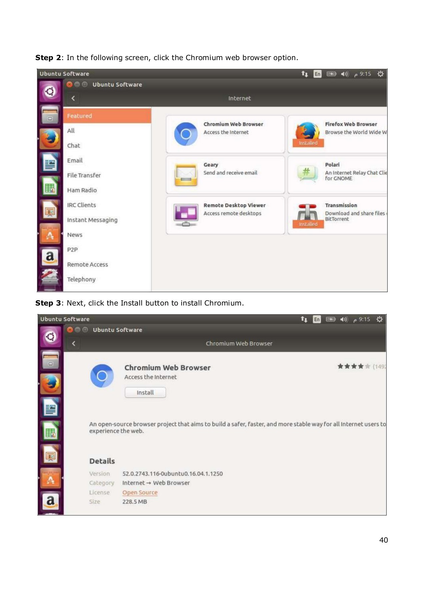424x601 pixels.
Task: Open the IRC Clients category
Action: click(x=82, y=205)
